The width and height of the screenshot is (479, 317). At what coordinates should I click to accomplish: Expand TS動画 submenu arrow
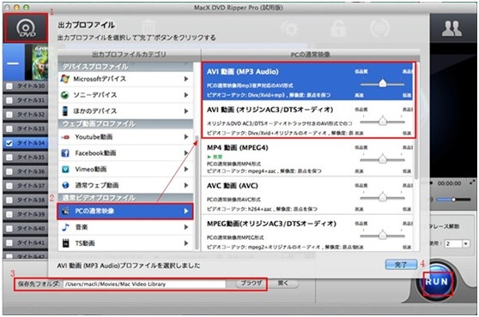coord(186,243)
